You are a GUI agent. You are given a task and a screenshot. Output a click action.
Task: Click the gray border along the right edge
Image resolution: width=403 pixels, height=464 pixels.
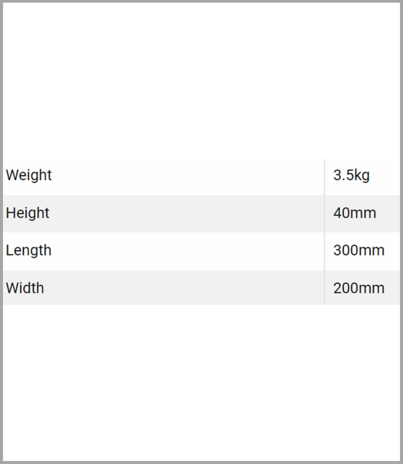tap(401, 232)
